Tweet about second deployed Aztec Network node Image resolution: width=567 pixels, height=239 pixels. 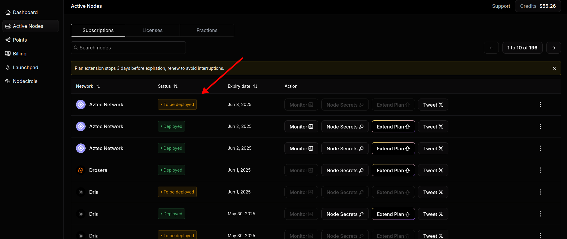433,148
